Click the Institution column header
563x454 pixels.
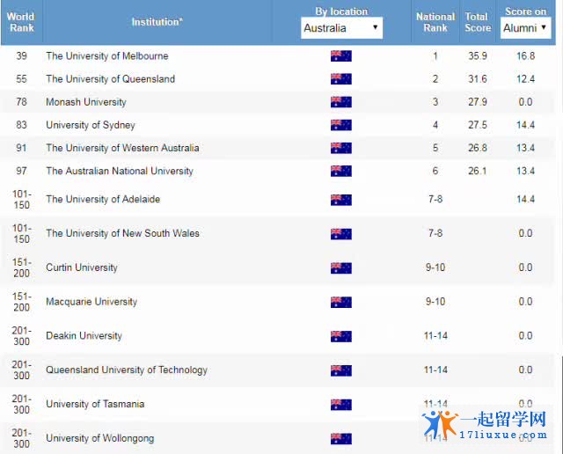[x=157, y=22]
